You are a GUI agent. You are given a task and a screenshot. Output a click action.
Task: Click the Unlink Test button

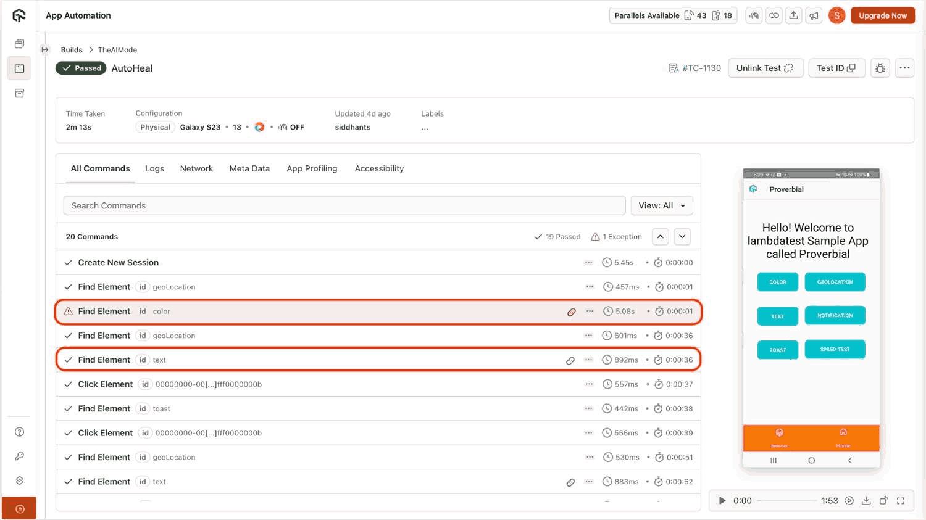coord(765,68)
